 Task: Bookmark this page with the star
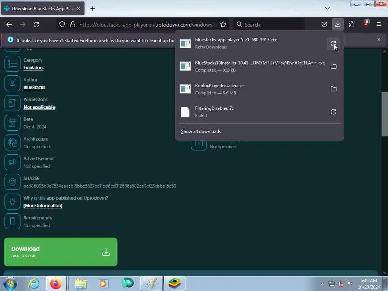[223, 25]
